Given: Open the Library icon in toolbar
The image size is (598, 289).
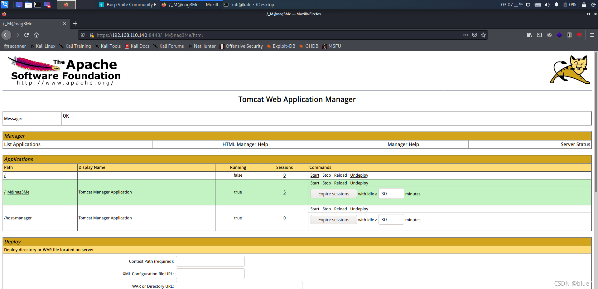Looking at the screenshot, I should point(529,35).
